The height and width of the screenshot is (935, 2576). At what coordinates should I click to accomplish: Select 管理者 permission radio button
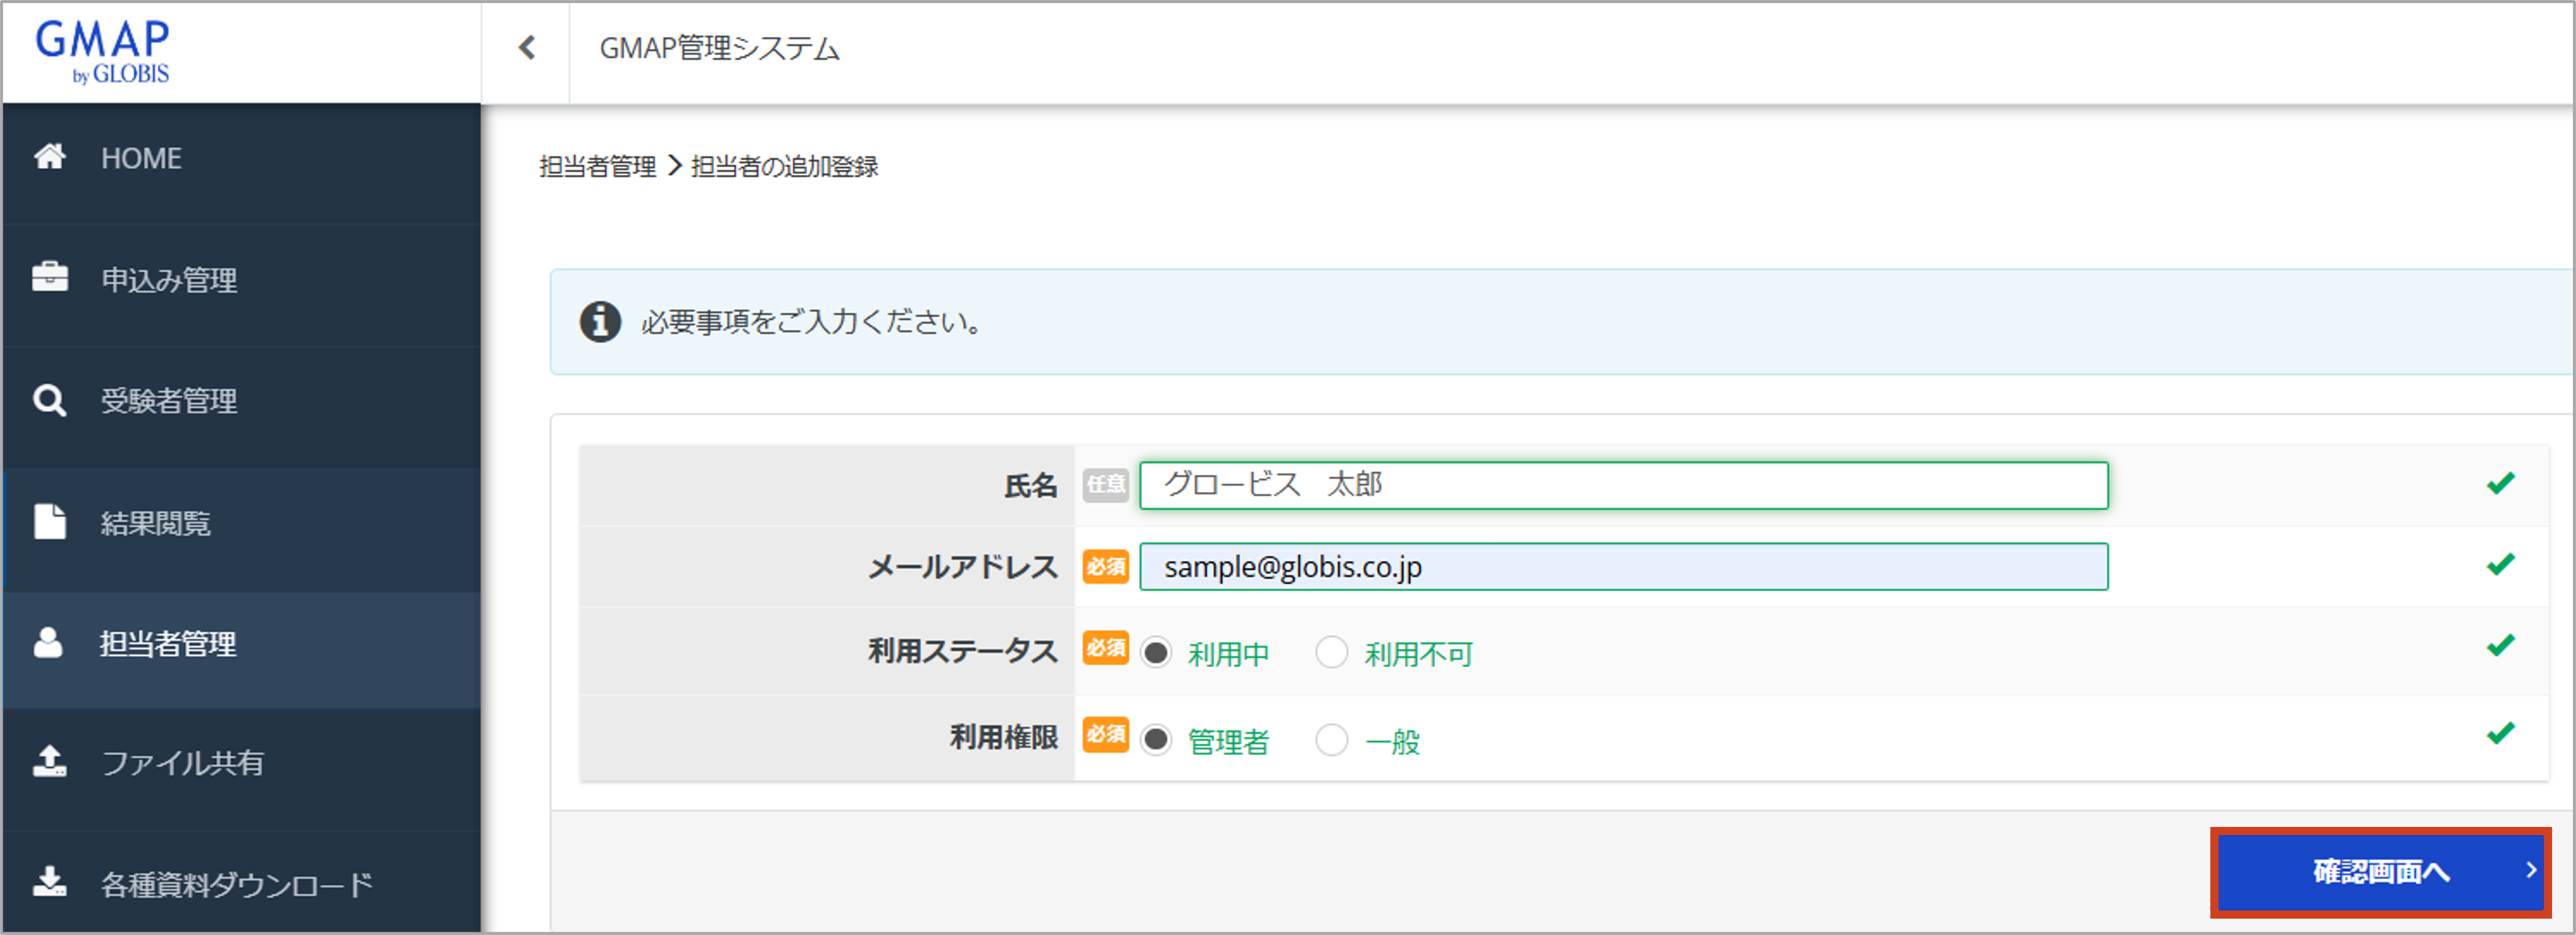1156,740
